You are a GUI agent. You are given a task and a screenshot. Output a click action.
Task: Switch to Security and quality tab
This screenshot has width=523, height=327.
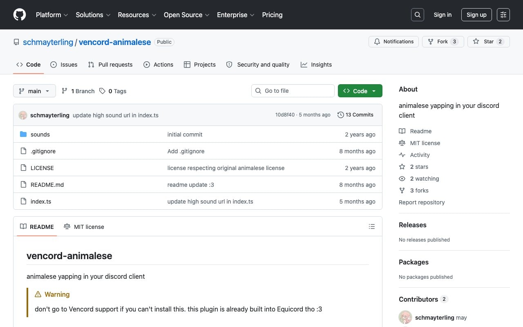(258, 65)
